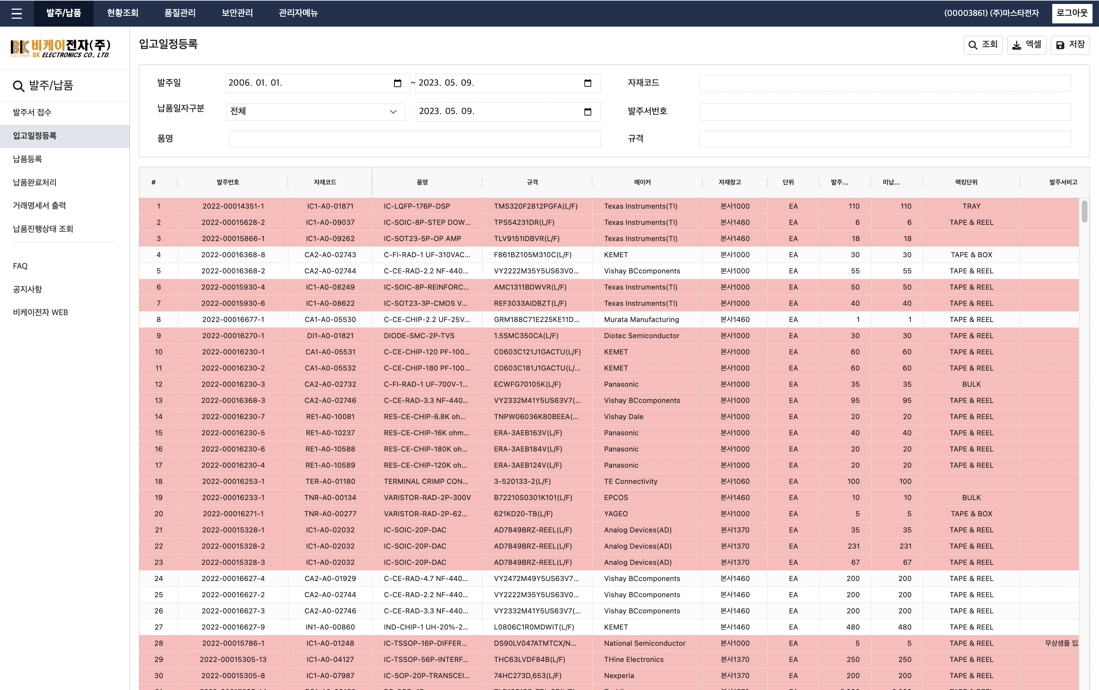Screen dimensions: 1099x690
Task: Open the 관리자메뉴 top menu
Action: pos(298,13)
